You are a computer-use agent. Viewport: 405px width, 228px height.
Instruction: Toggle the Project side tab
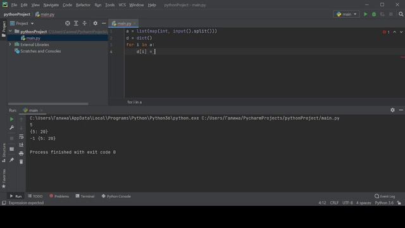point(4,29)
